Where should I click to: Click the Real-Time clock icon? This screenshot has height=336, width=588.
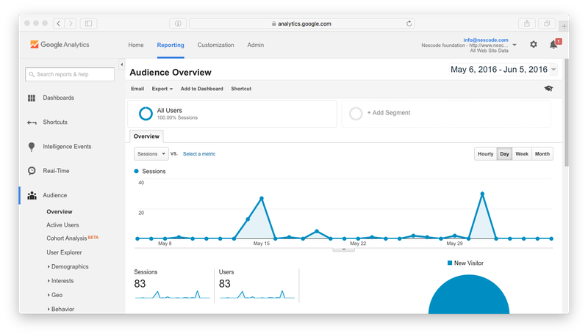click(x=32, y=171)
